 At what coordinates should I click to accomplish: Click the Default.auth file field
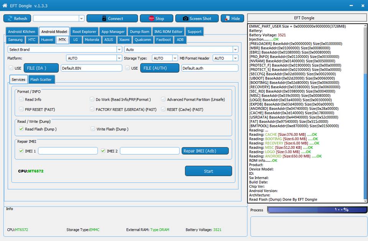click(x=210, y=68)
